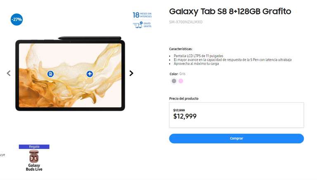The height and width of the screenshot is (180, 317).
Task: Click the Galaxy Tab S8 tablet image
Action: (70, 75)
